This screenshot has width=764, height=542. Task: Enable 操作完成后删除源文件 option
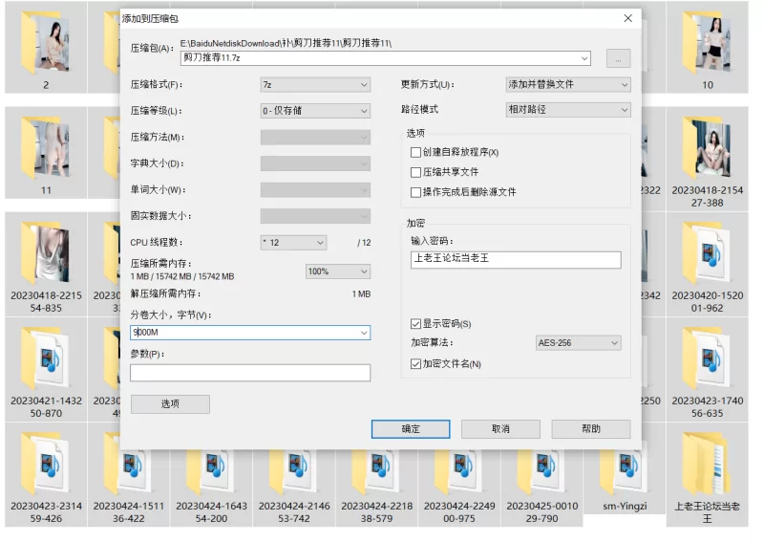pyautogui.click(x=415, y=192)
